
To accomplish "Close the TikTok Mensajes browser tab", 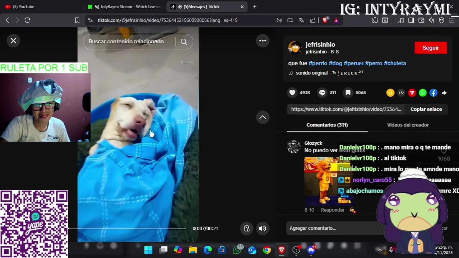I will click(242, 6).
